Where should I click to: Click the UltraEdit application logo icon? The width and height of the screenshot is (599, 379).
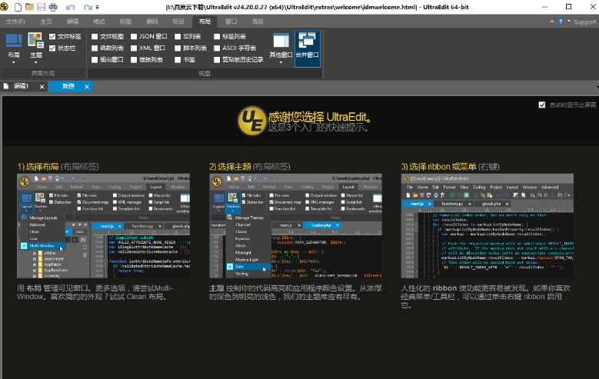pyautogui.click(x=4, y=6)
